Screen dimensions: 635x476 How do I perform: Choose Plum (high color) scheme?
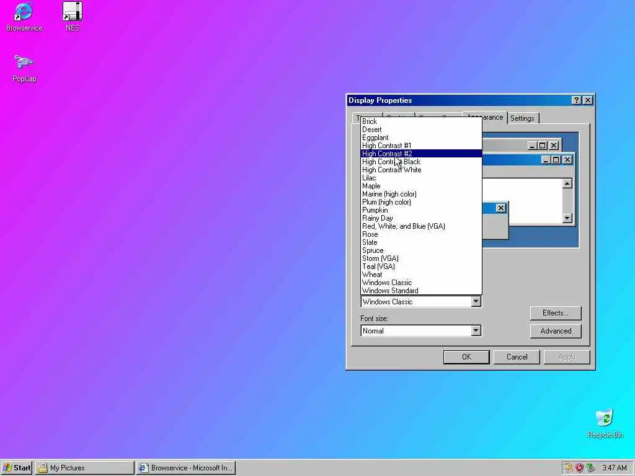point(421,203)
